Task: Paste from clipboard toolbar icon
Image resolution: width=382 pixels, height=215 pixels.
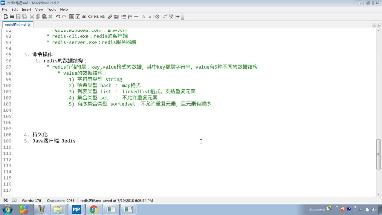Action: coord(44,17)
